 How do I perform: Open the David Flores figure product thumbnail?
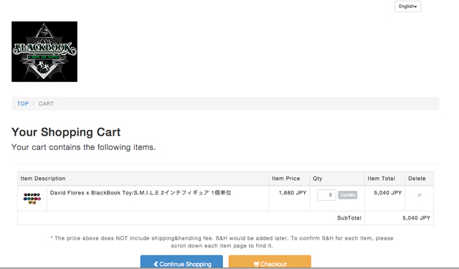(32, 198)
